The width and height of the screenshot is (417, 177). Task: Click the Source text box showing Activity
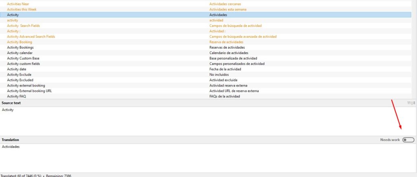pyautogui.click(x=204, y=120)
